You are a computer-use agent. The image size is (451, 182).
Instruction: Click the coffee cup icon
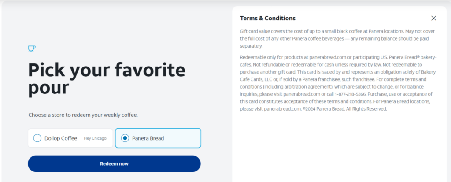(x=32, y=48)
